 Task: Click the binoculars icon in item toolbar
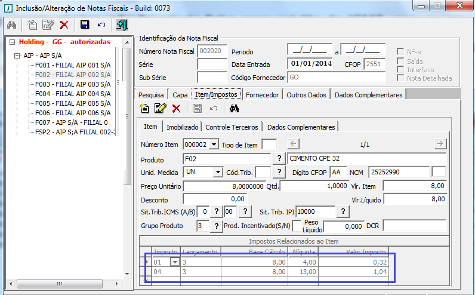[x=234, y=108]
